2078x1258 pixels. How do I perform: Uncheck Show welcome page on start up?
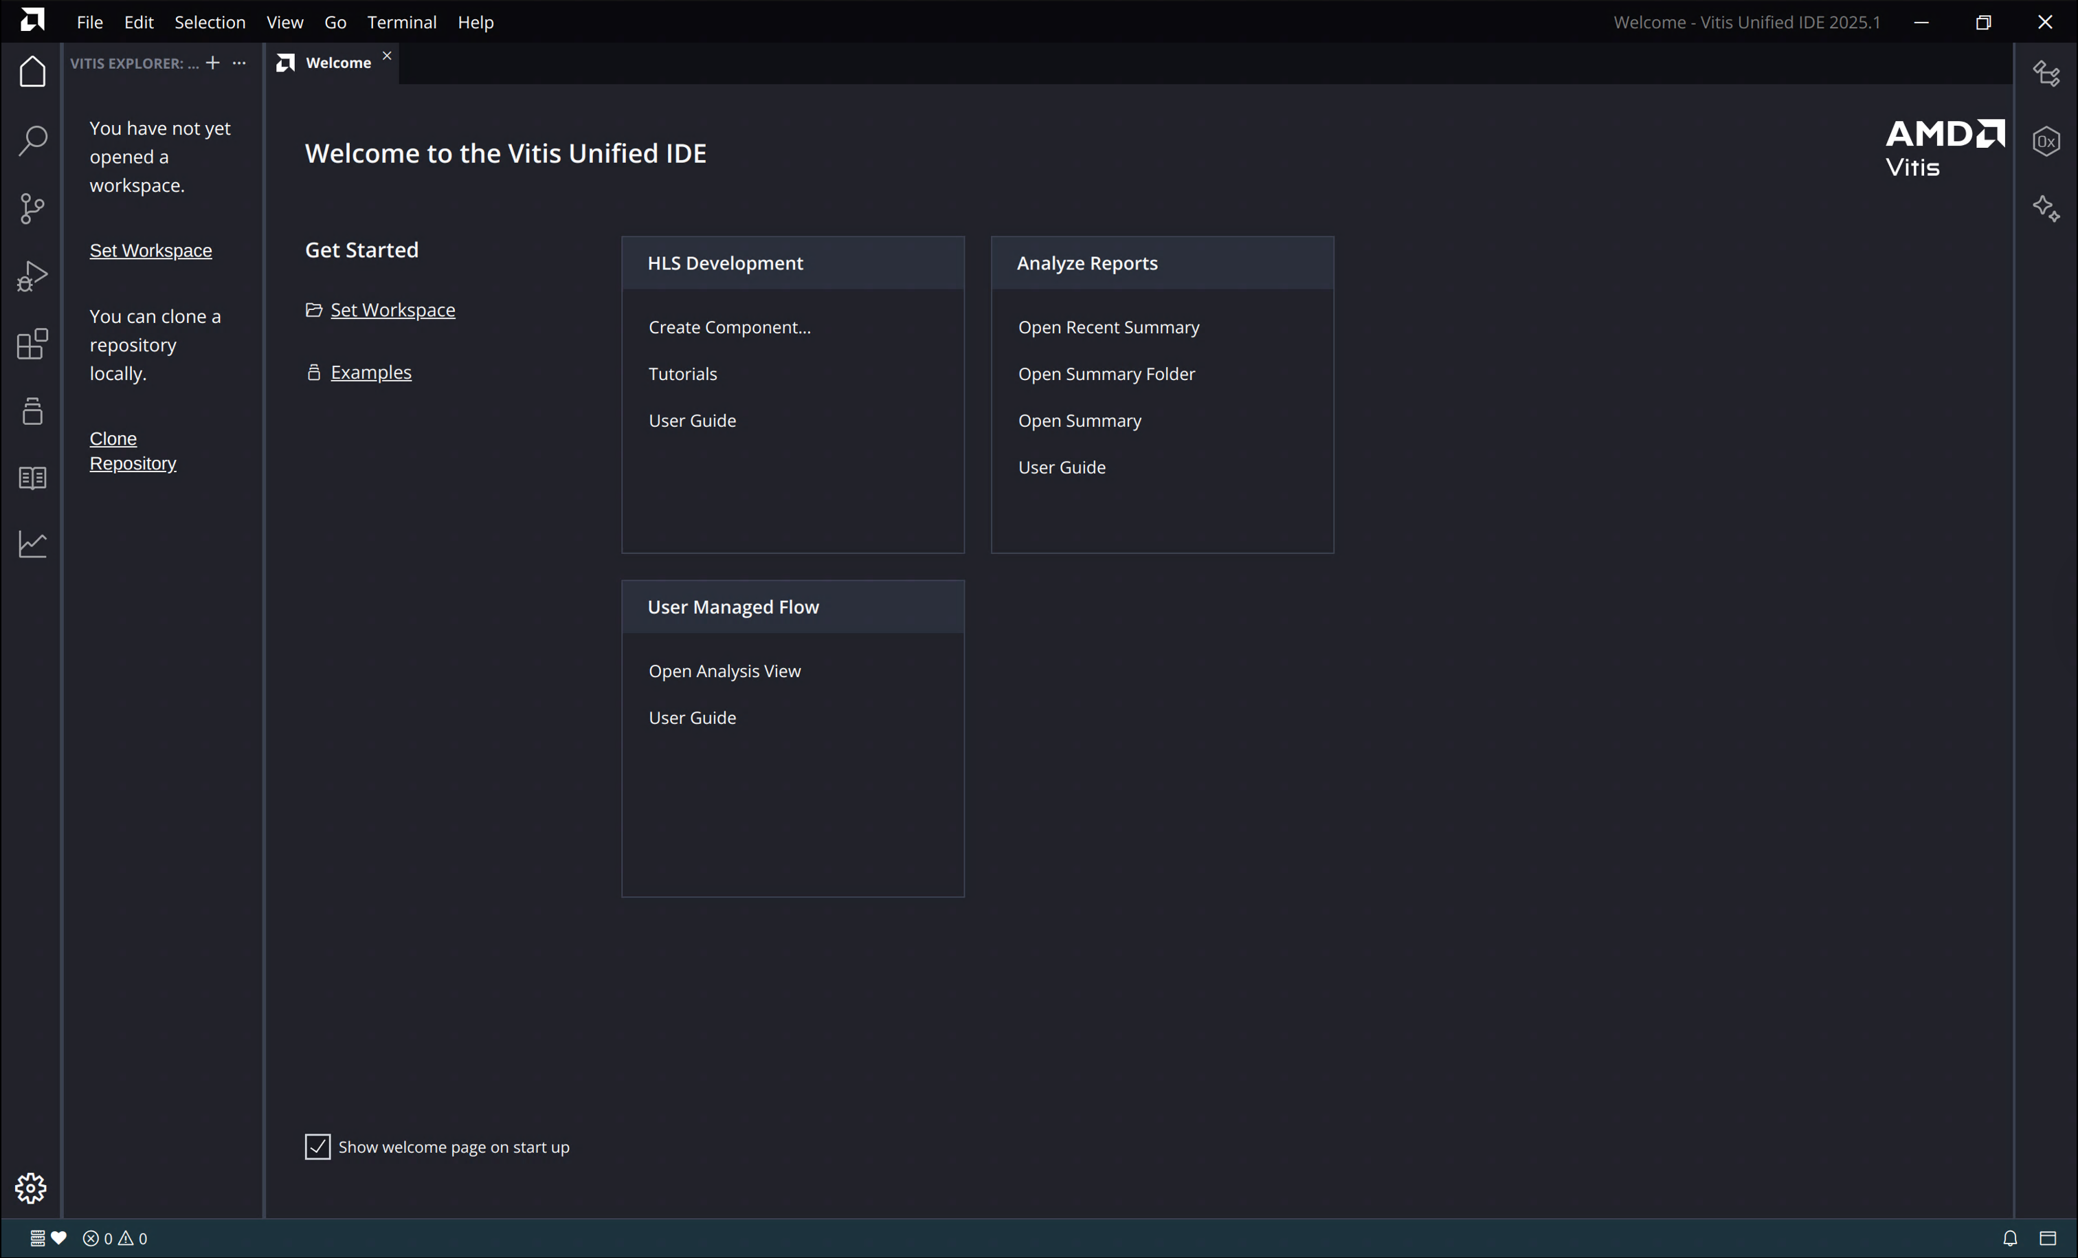[x=317, y=1147]
